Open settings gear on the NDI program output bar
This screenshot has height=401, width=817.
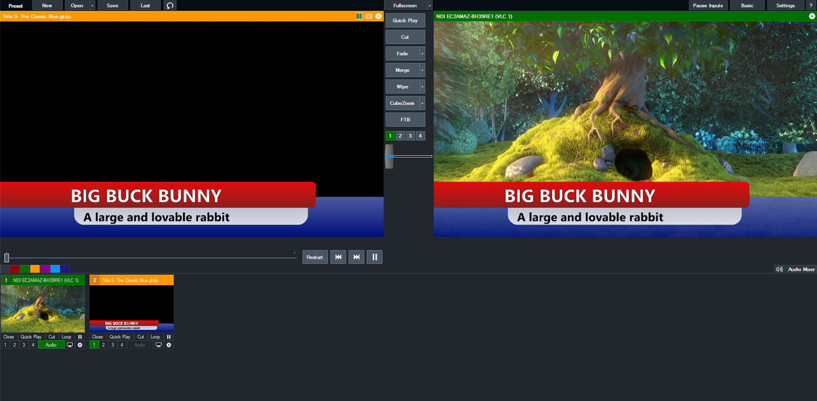(812, 16)
